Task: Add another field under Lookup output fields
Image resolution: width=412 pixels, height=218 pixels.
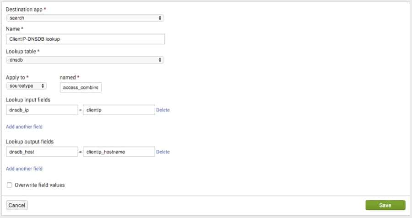Action: [x=24, y=169]
